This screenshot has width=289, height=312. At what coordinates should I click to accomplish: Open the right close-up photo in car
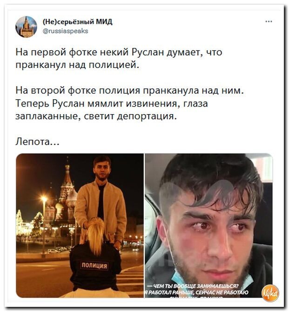(x=208, y=225)
